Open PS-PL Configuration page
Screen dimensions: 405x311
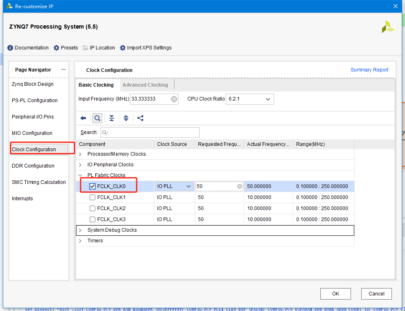[x=35, y=101]
